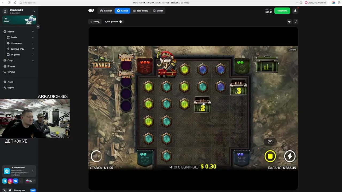The width and height of the screenshot is (342, 192).
Task: Open the 1w games submenu arrow
Action: click(33, 55)
